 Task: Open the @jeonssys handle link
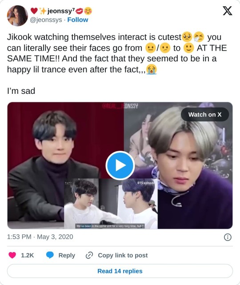point(46,20)
